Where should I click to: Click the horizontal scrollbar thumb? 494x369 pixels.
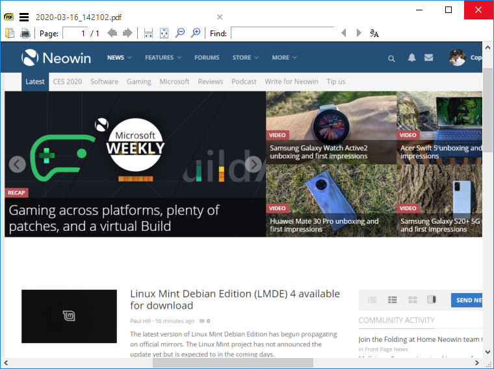tap(233, 363)
